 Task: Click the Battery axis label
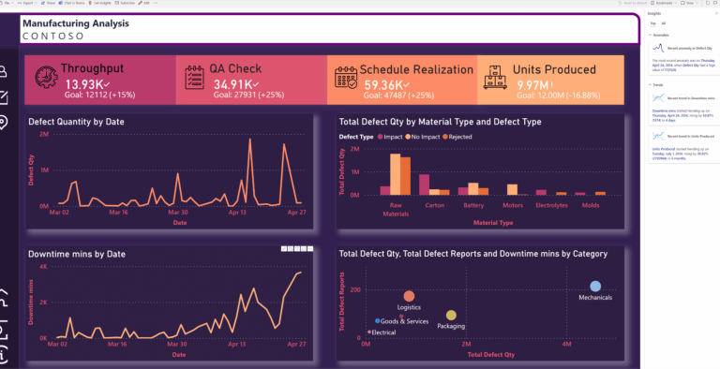coord(473,205)
